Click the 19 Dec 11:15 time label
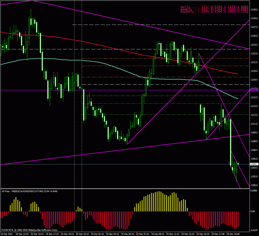Screen dimensions: 259x236 coord(173,234)
